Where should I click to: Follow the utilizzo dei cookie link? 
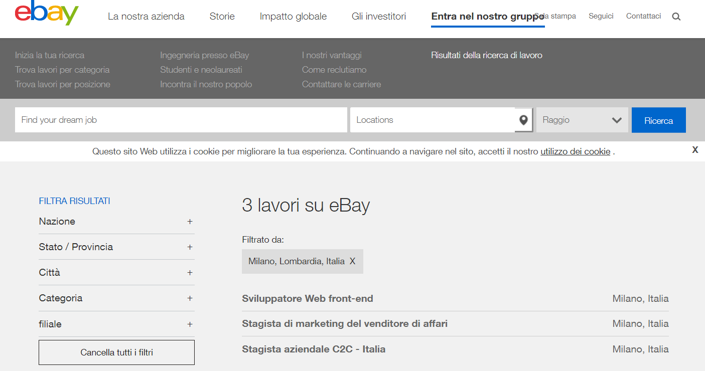click(575, 151)
